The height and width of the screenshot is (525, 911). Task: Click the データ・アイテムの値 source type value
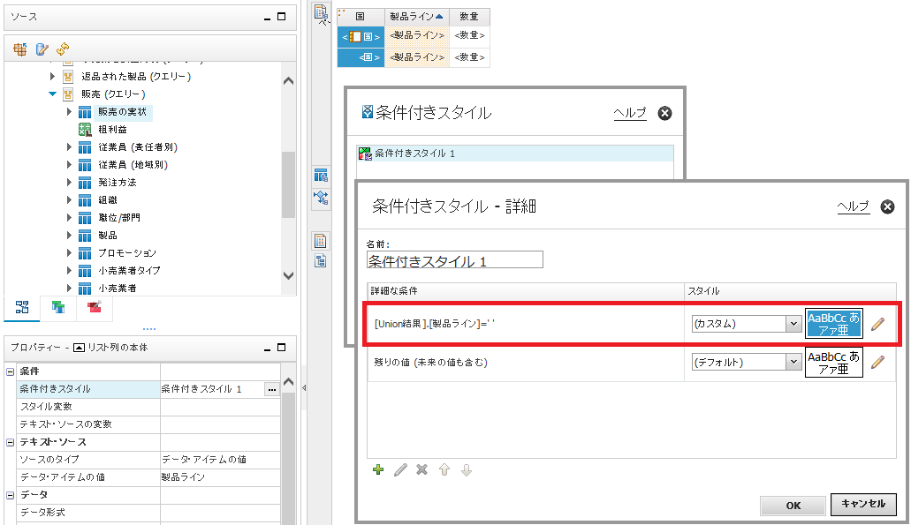pyautogui.click(x=204, y=460)
